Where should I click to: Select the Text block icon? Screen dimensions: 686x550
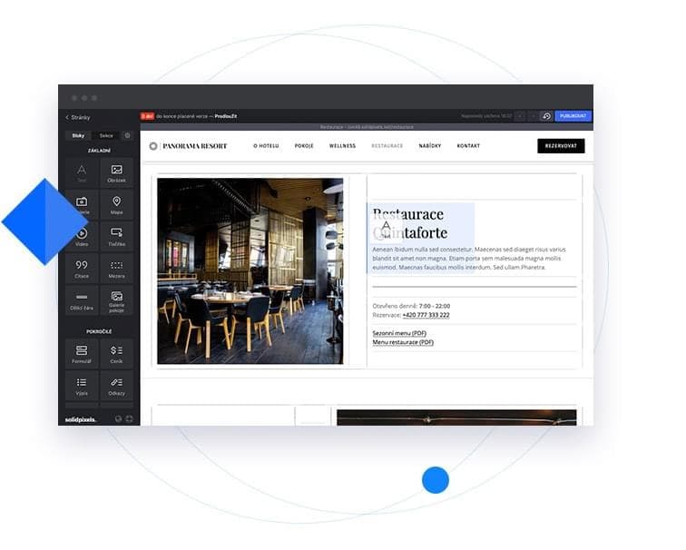pos(82,172)
